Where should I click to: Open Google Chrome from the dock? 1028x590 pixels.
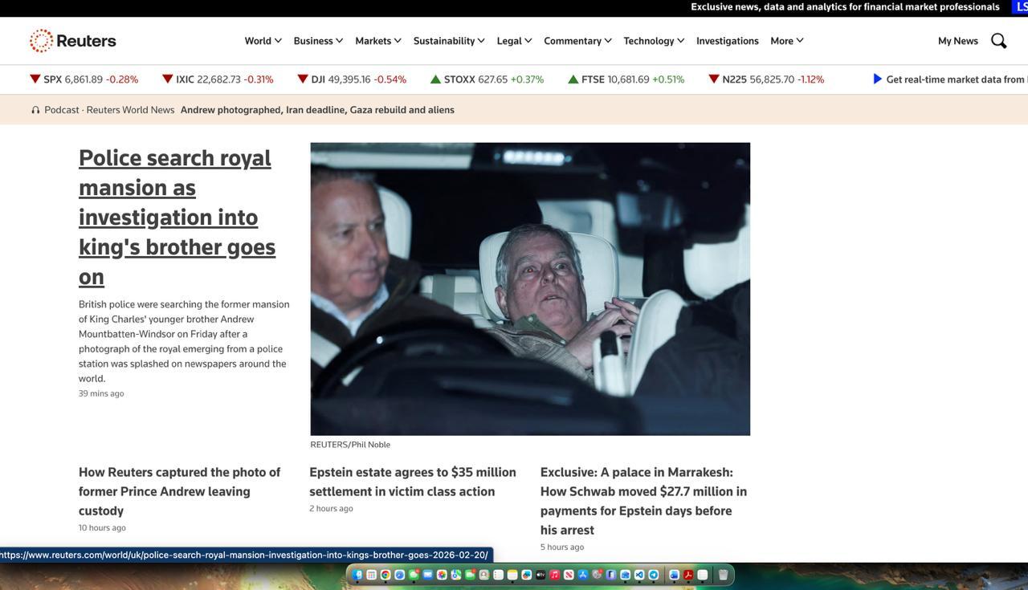[385, 575]
